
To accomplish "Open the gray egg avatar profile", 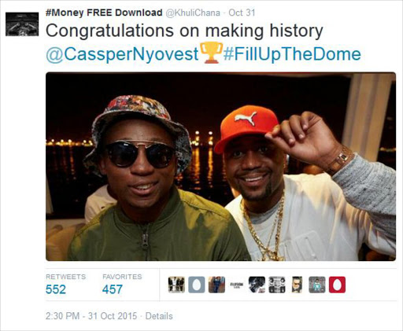I will 197,285.
